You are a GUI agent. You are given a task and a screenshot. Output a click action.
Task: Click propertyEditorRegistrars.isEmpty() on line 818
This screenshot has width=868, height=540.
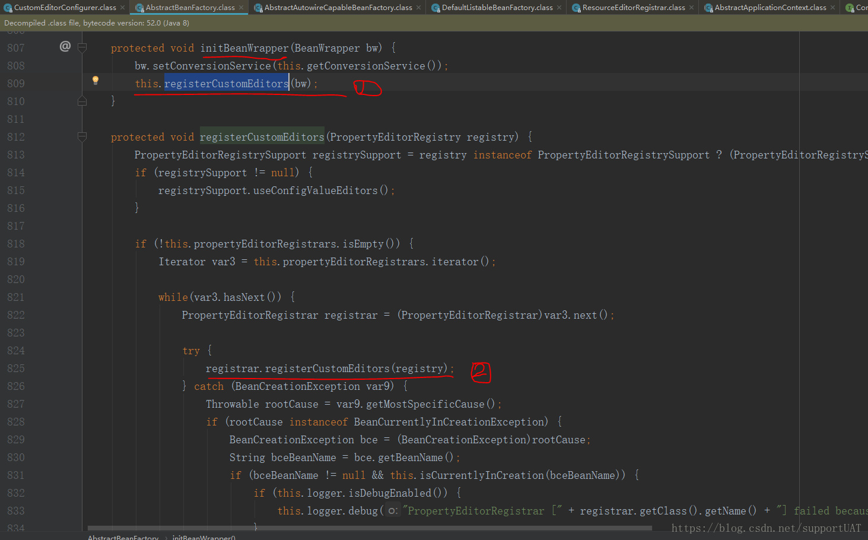[x=297, y=244]
